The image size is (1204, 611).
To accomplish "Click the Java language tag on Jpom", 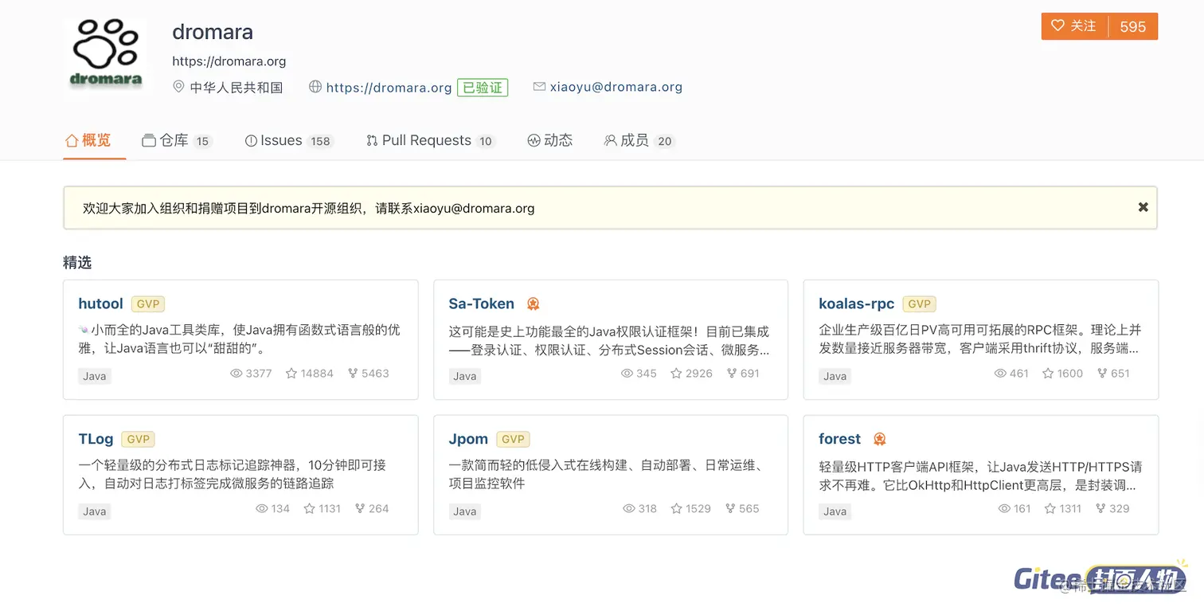I will (x=465, y=511).
